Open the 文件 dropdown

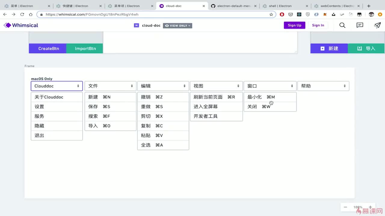click(x=110, y=86)
